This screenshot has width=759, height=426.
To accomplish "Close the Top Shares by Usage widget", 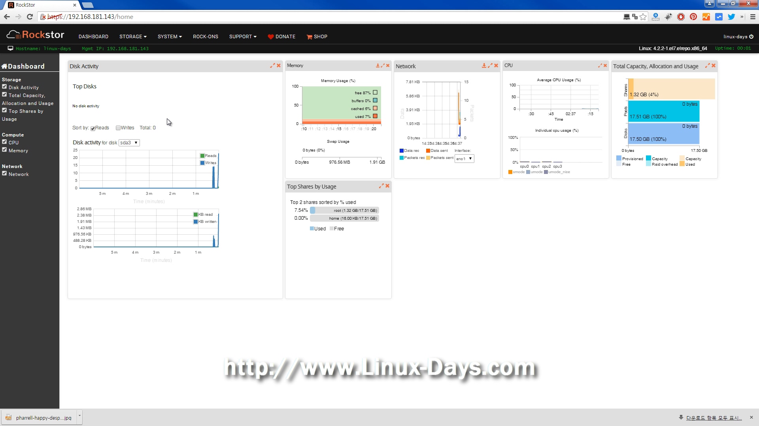I will tap(387, 186).
